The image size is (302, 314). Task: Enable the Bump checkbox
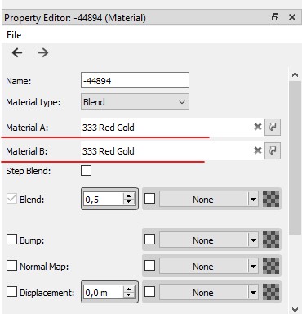11,240
